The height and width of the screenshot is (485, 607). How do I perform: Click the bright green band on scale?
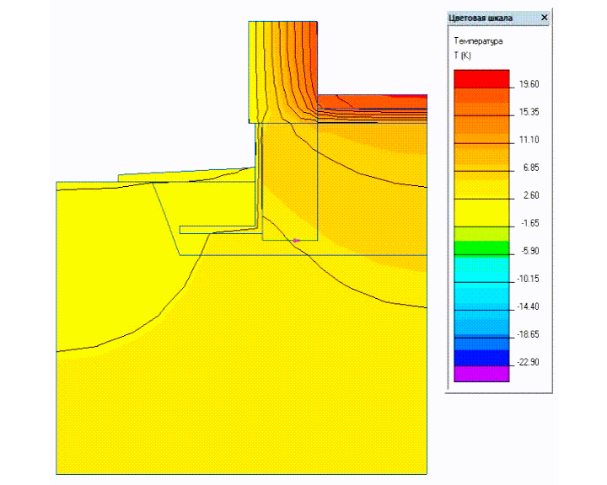click(481, 248)
